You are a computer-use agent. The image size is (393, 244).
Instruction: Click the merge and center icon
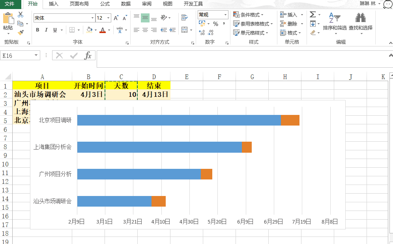(x=185, y=30)
